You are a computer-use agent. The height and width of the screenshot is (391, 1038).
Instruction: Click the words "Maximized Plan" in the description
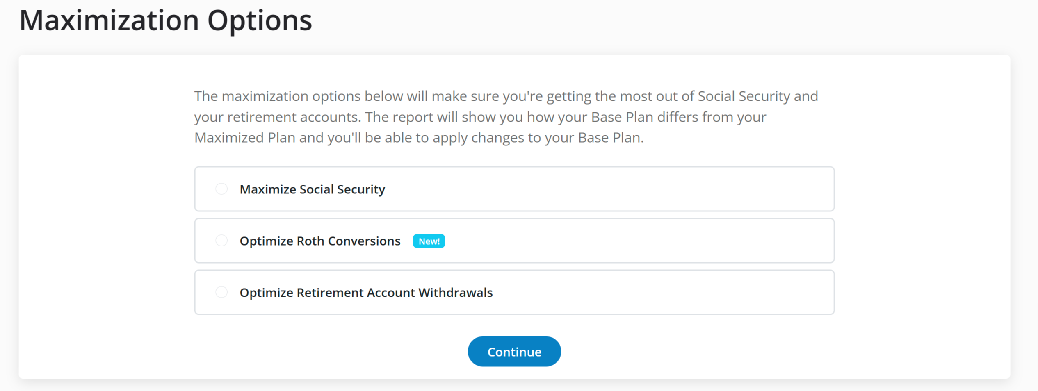point(245,138)
